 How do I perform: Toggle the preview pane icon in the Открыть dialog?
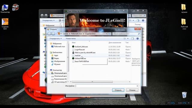tap(133, 39)
